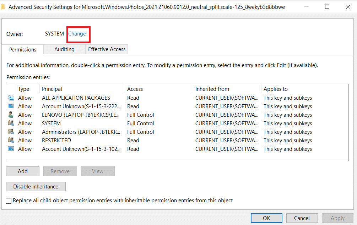The image size is (357, 225).
Task: Click the RESTRICTED group icon
Action: coord(11,141)
